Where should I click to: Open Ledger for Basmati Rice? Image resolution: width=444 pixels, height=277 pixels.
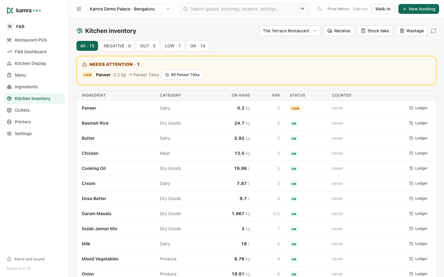tap(418, 123)
